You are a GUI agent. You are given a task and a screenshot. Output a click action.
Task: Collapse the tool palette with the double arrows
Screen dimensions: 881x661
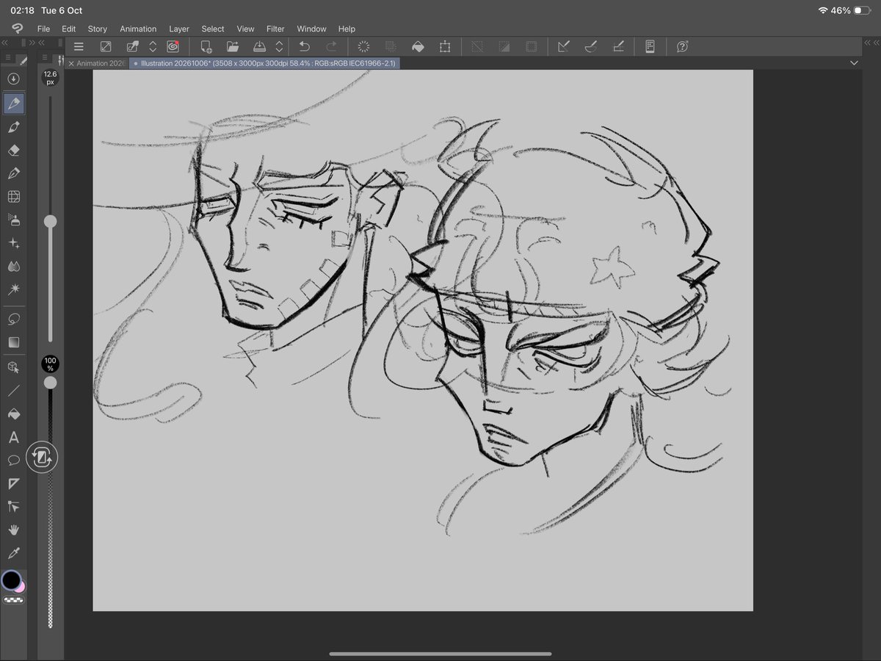(5, 43)
